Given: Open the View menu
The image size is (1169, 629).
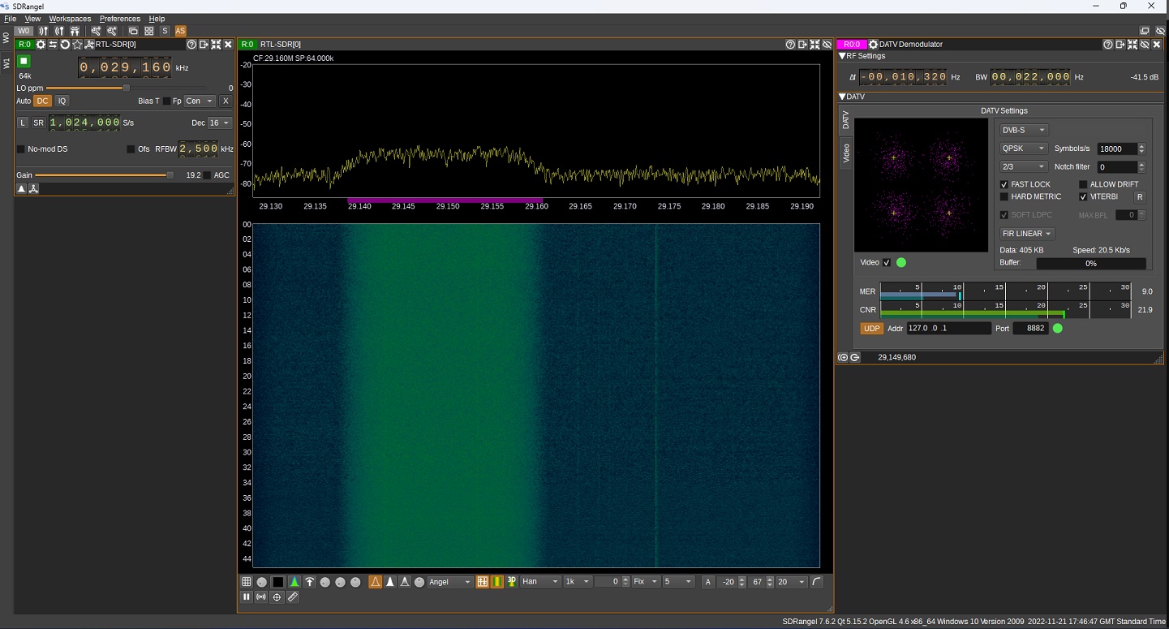Looking at the screenshot, I should click(x=32, y=19).
